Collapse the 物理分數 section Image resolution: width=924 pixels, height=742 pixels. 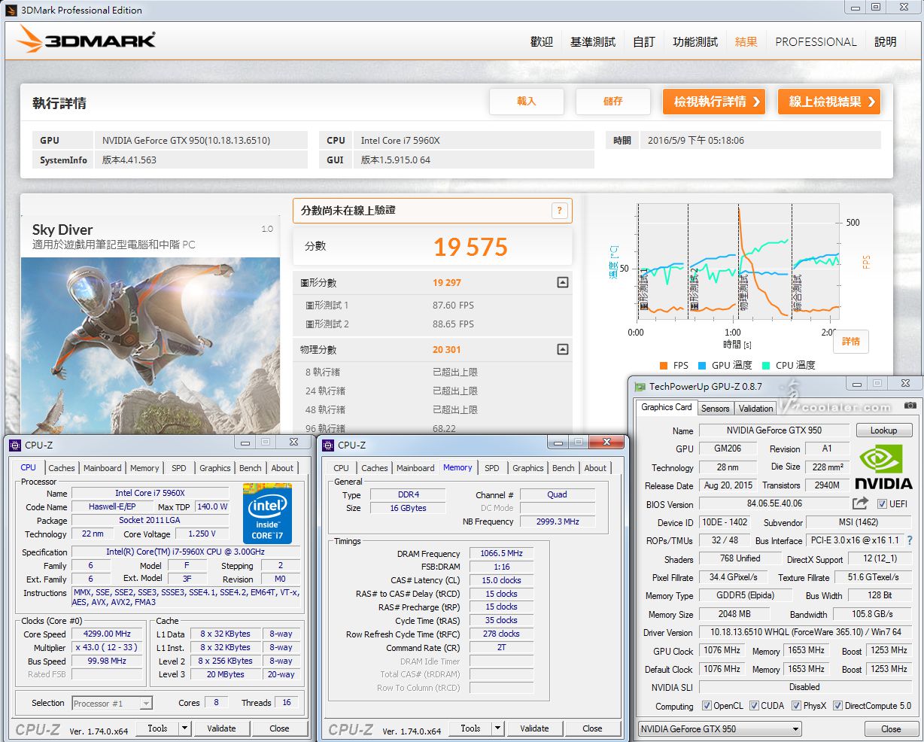click(562, 350)
